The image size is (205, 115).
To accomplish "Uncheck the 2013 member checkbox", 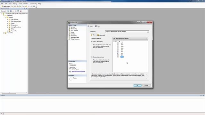I will tap(118, 53).
